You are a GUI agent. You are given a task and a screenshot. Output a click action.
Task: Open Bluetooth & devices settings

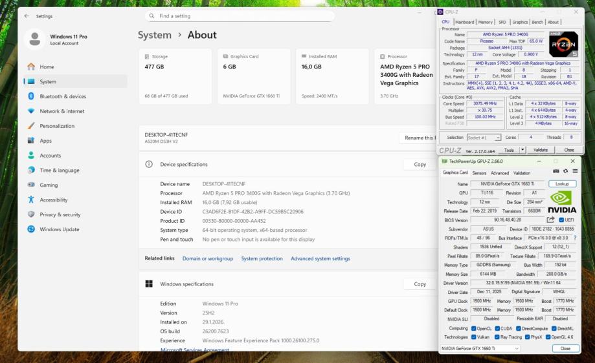click(x=63, y=96)
